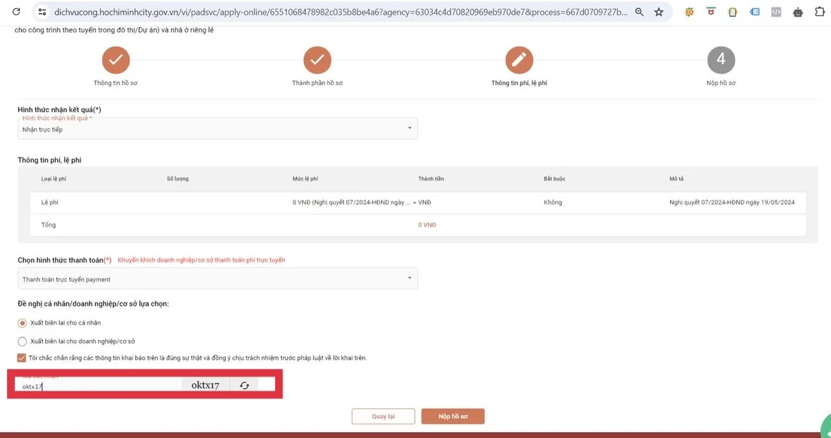Image resolution: width=831 pixels, height=438 pixels.
Task: Click the robot extension icon
Action: click(x=798, y=12)
